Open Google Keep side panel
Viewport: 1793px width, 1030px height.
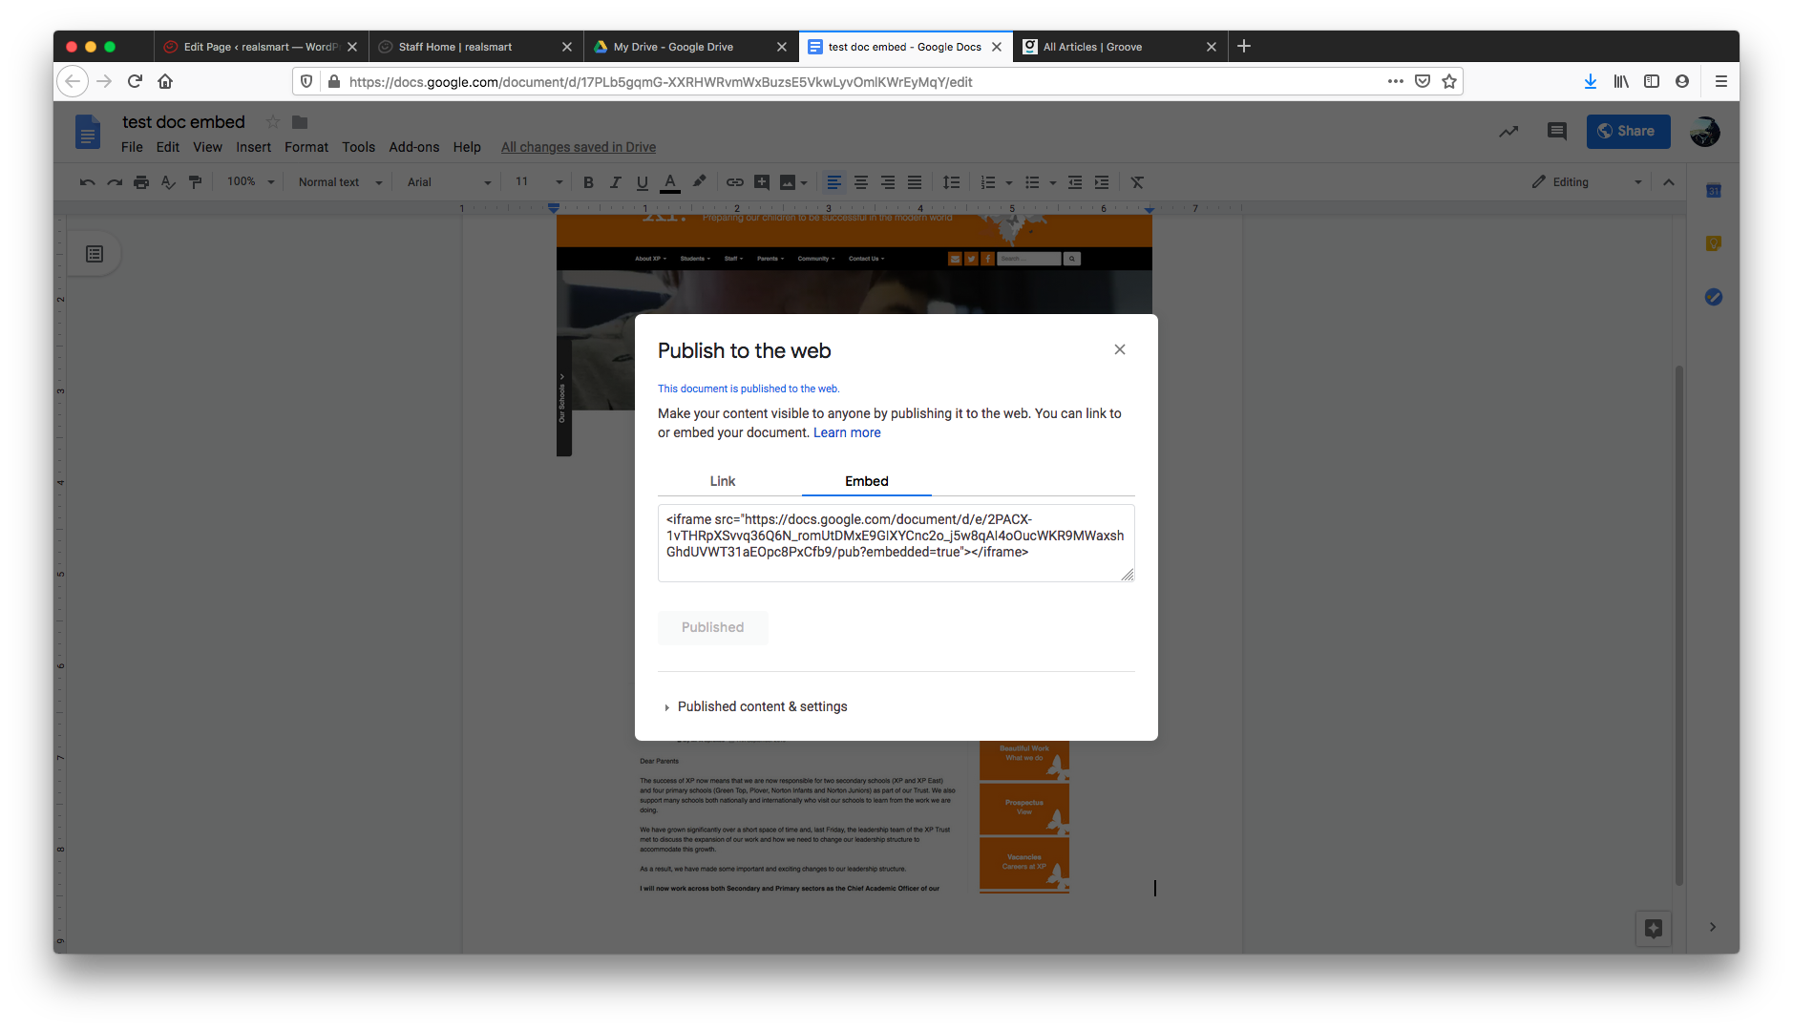(1714, 243)
